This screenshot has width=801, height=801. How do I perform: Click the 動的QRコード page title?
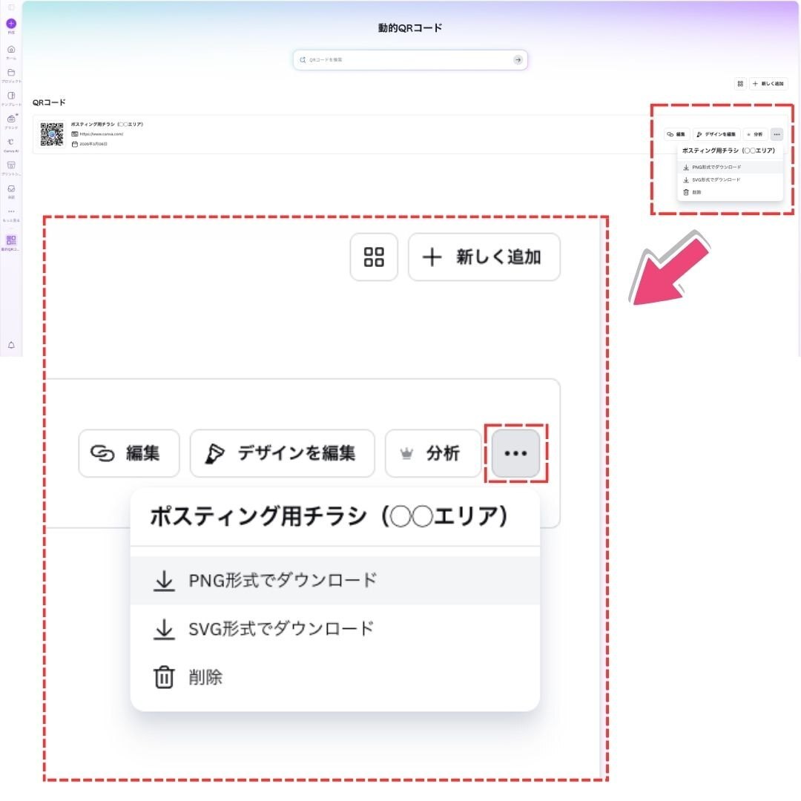410,28
